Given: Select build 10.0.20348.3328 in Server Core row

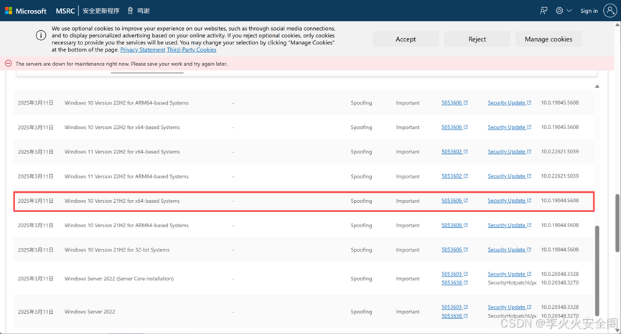Looking at the screenshot, I should (x=559, y=274).
